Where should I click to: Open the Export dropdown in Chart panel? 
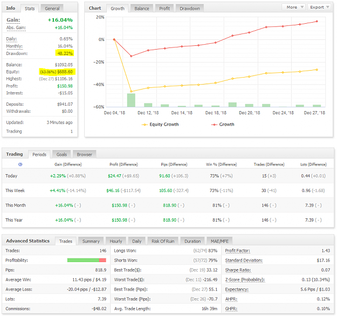tap(319, 7)
